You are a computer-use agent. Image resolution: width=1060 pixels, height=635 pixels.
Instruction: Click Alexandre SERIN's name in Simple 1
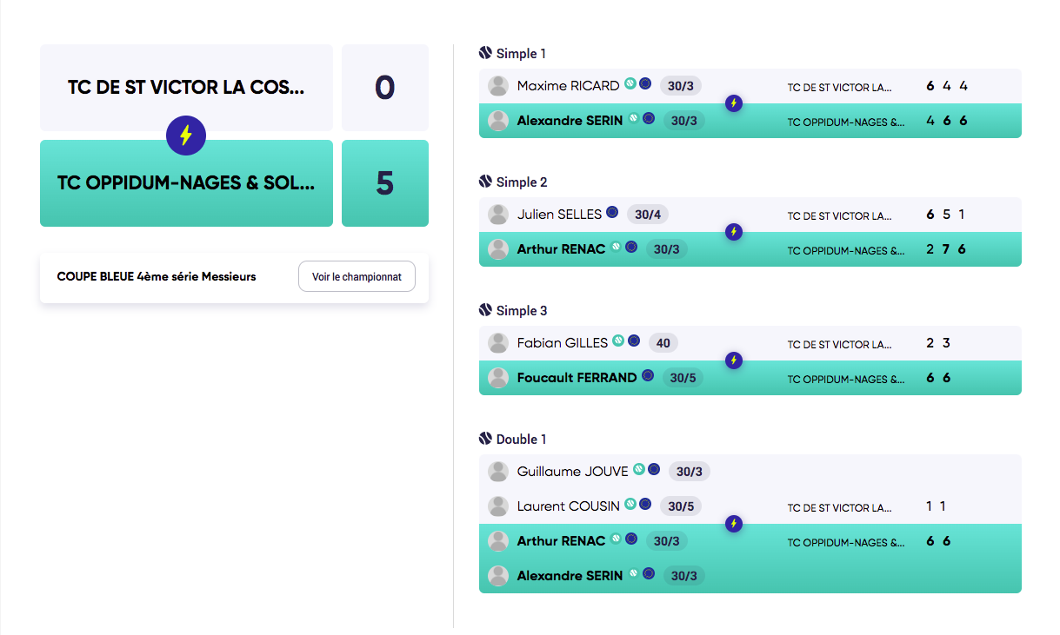click(570, 121)
